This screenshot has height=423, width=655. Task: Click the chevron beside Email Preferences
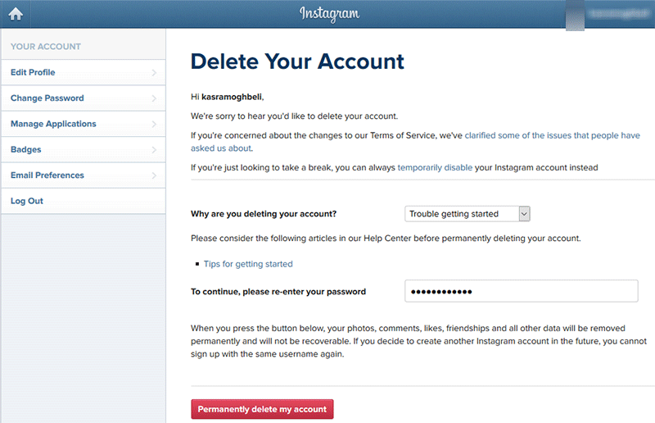(154, 175)
